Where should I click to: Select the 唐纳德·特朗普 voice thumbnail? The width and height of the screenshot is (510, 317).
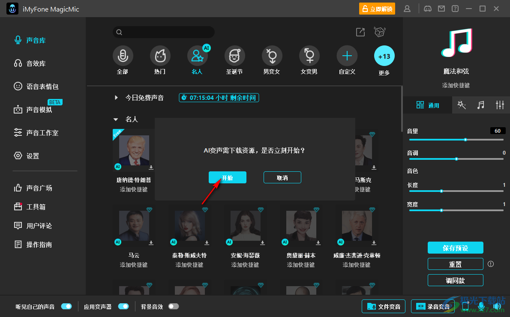click(134, 150)
